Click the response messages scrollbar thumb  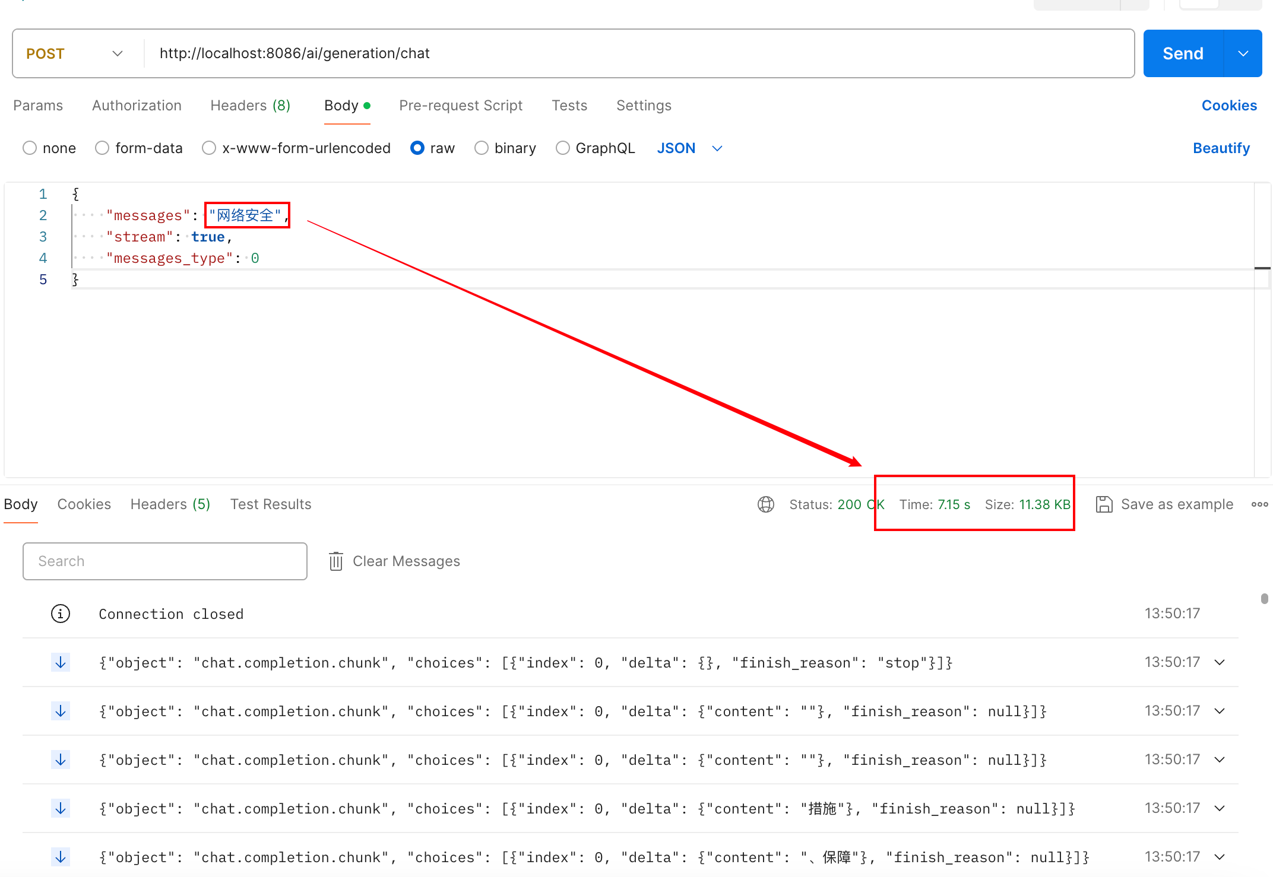(1264, 598)
